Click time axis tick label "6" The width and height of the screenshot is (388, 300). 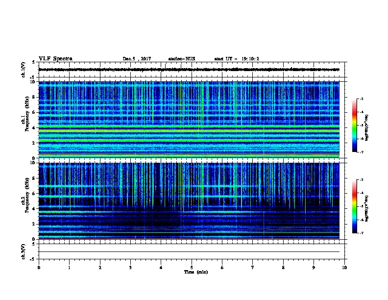tap(222, 268)
